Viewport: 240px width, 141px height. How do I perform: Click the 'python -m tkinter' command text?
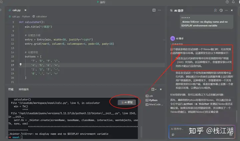(x=196, y=104)
